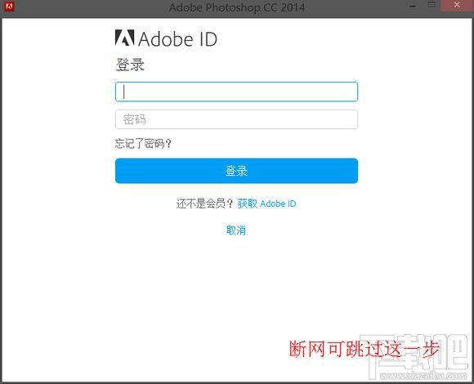Click the 密码 placeholder text

coord(135,119)
